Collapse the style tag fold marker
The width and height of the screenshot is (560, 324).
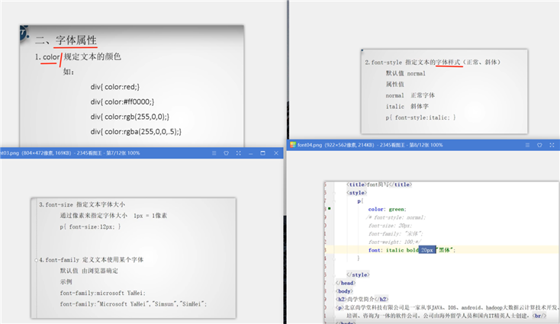334,193
